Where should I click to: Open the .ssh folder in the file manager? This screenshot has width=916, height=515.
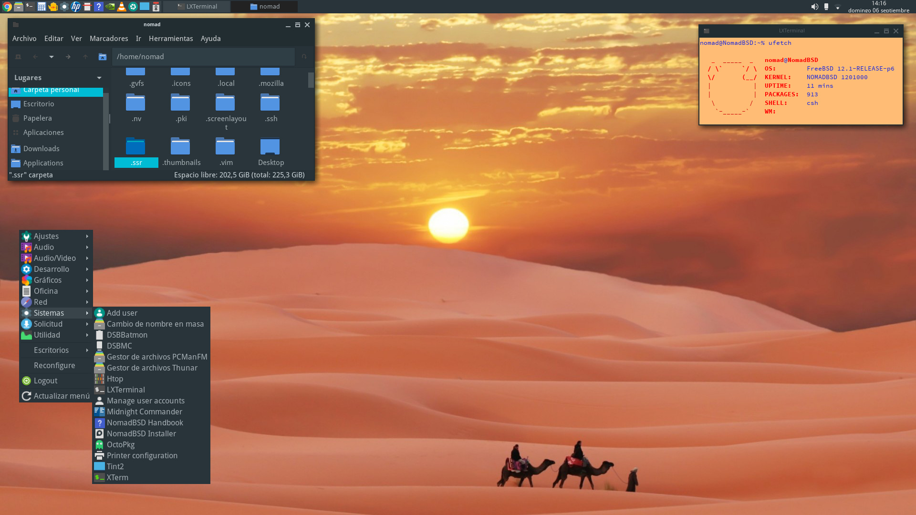(x=270, y=106)
